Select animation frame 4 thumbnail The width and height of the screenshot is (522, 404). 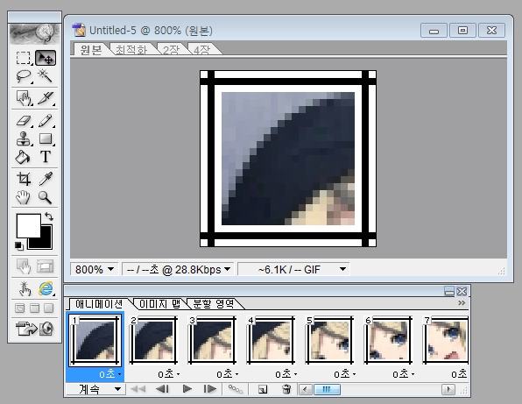[x=271, y=340]
